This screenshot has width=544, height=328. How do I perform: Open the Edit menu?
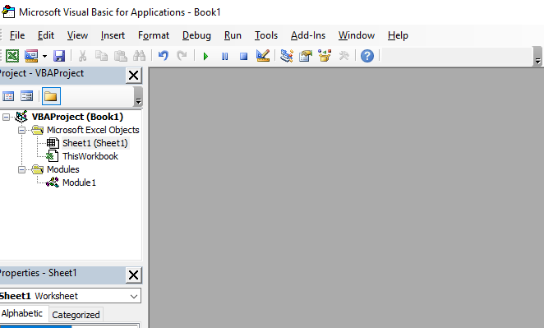point(46,35)
